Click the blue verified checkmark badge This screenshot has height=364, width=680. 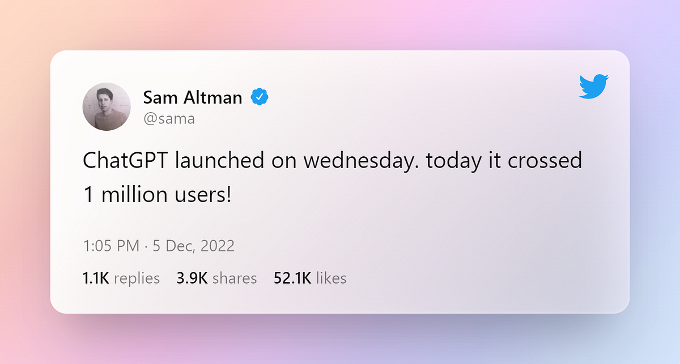pos(260,97)
